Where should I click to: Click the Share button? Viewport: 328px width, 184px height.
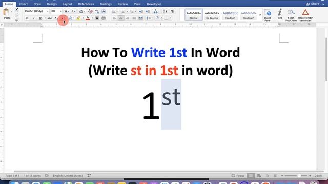click(x=313, y=4)
